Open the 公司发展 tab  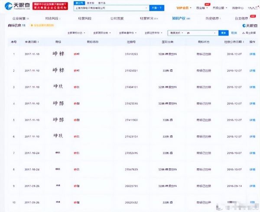pos(117,18)
